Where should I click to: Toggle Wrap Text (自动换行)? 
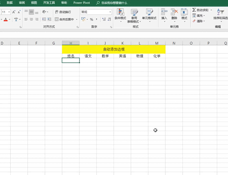click(x=63, y=12)
